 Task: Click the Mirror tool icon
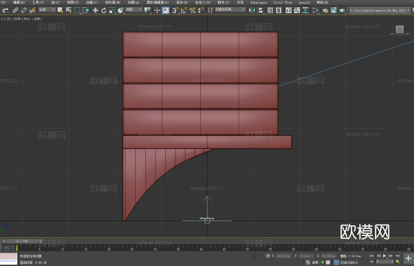pyautogui.click(x=252, y=10)
